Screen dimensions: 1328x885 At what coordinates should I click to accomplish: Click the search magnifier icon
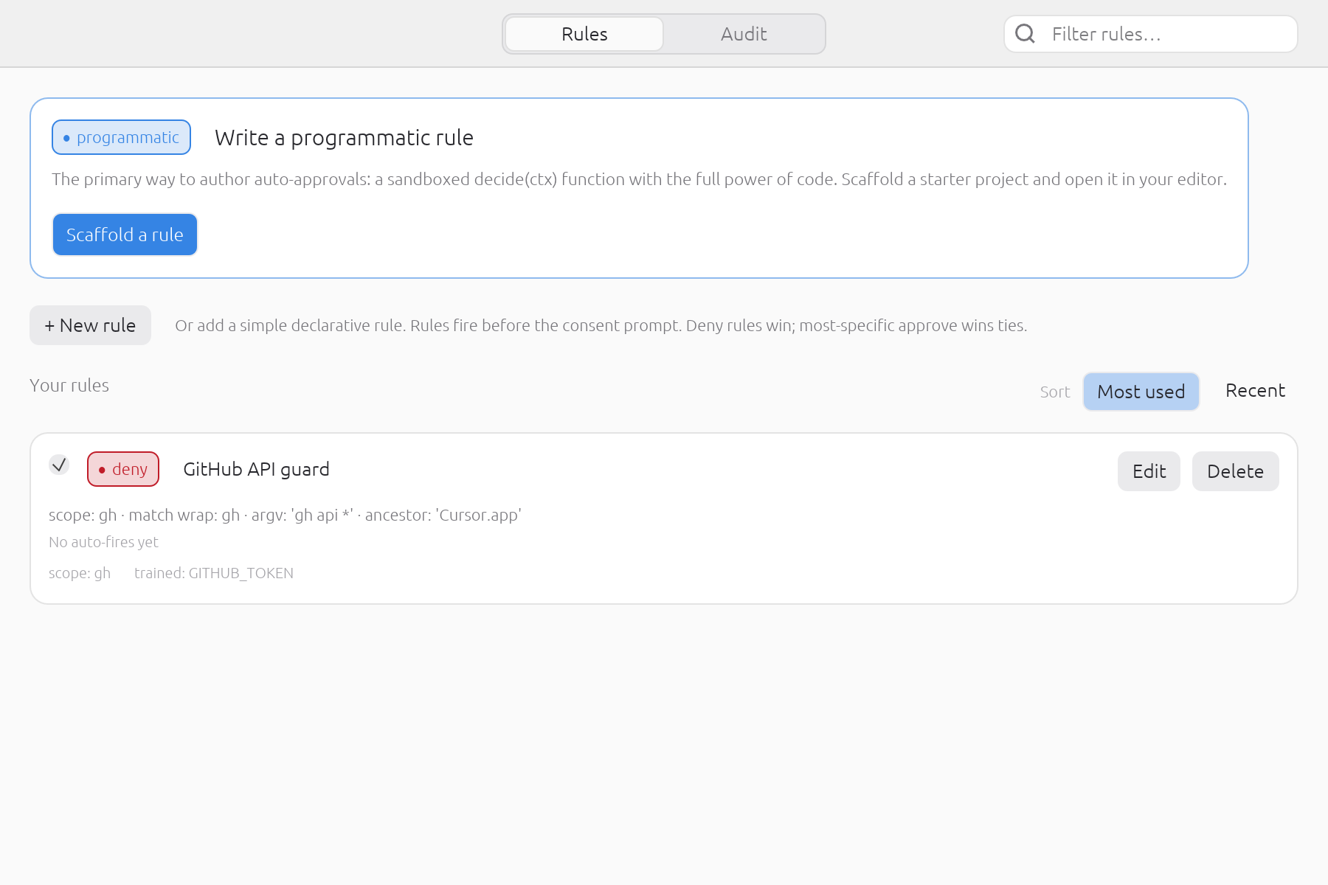[1025, 34]
